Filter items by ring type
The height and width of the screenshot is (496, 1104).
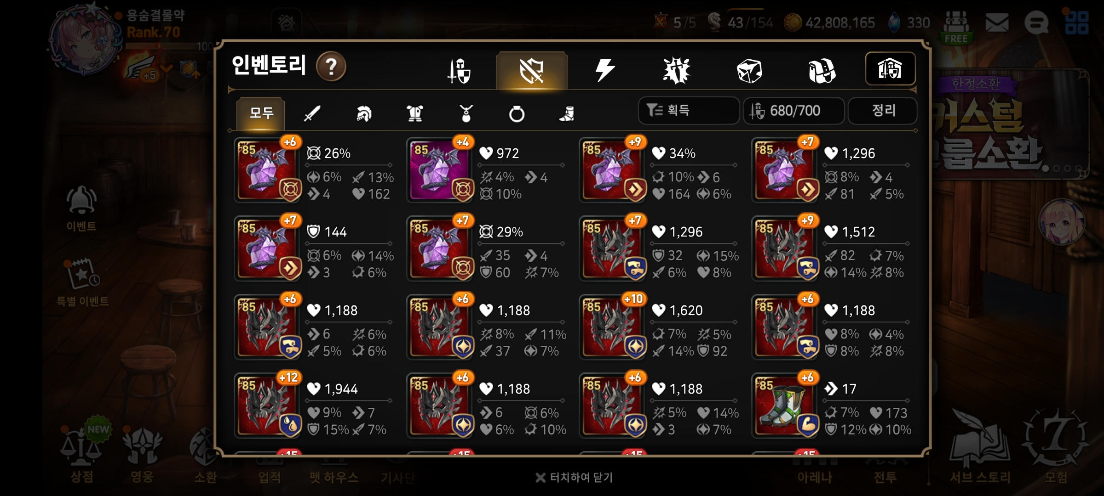click(x=517, y=113)
